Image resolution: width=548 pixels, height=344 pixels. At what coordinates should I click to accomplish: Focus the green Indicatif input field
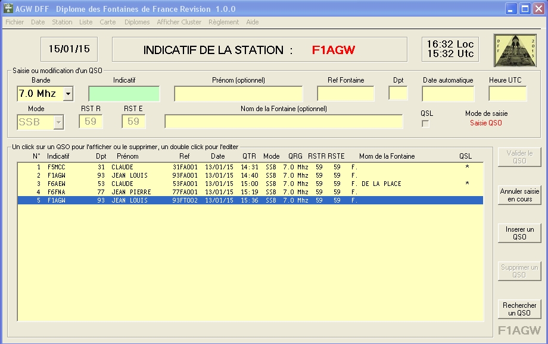[124, 94]
